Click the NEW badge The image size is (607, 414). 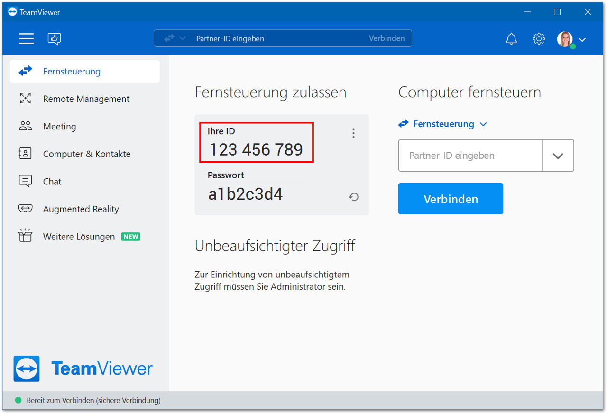[x=131, y=237]
